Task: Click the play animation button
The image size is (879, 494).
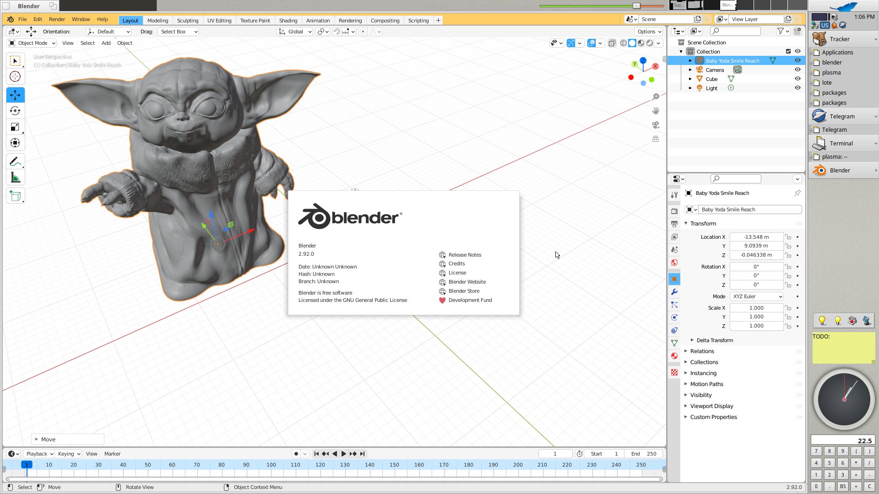Action: [x=344, y=454]
